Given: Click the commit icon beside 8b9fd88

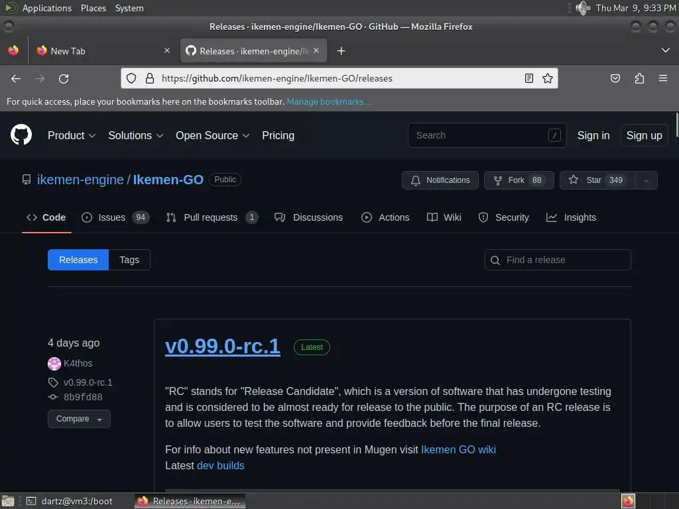Looking at the screenshot, I should click(53, 397).
